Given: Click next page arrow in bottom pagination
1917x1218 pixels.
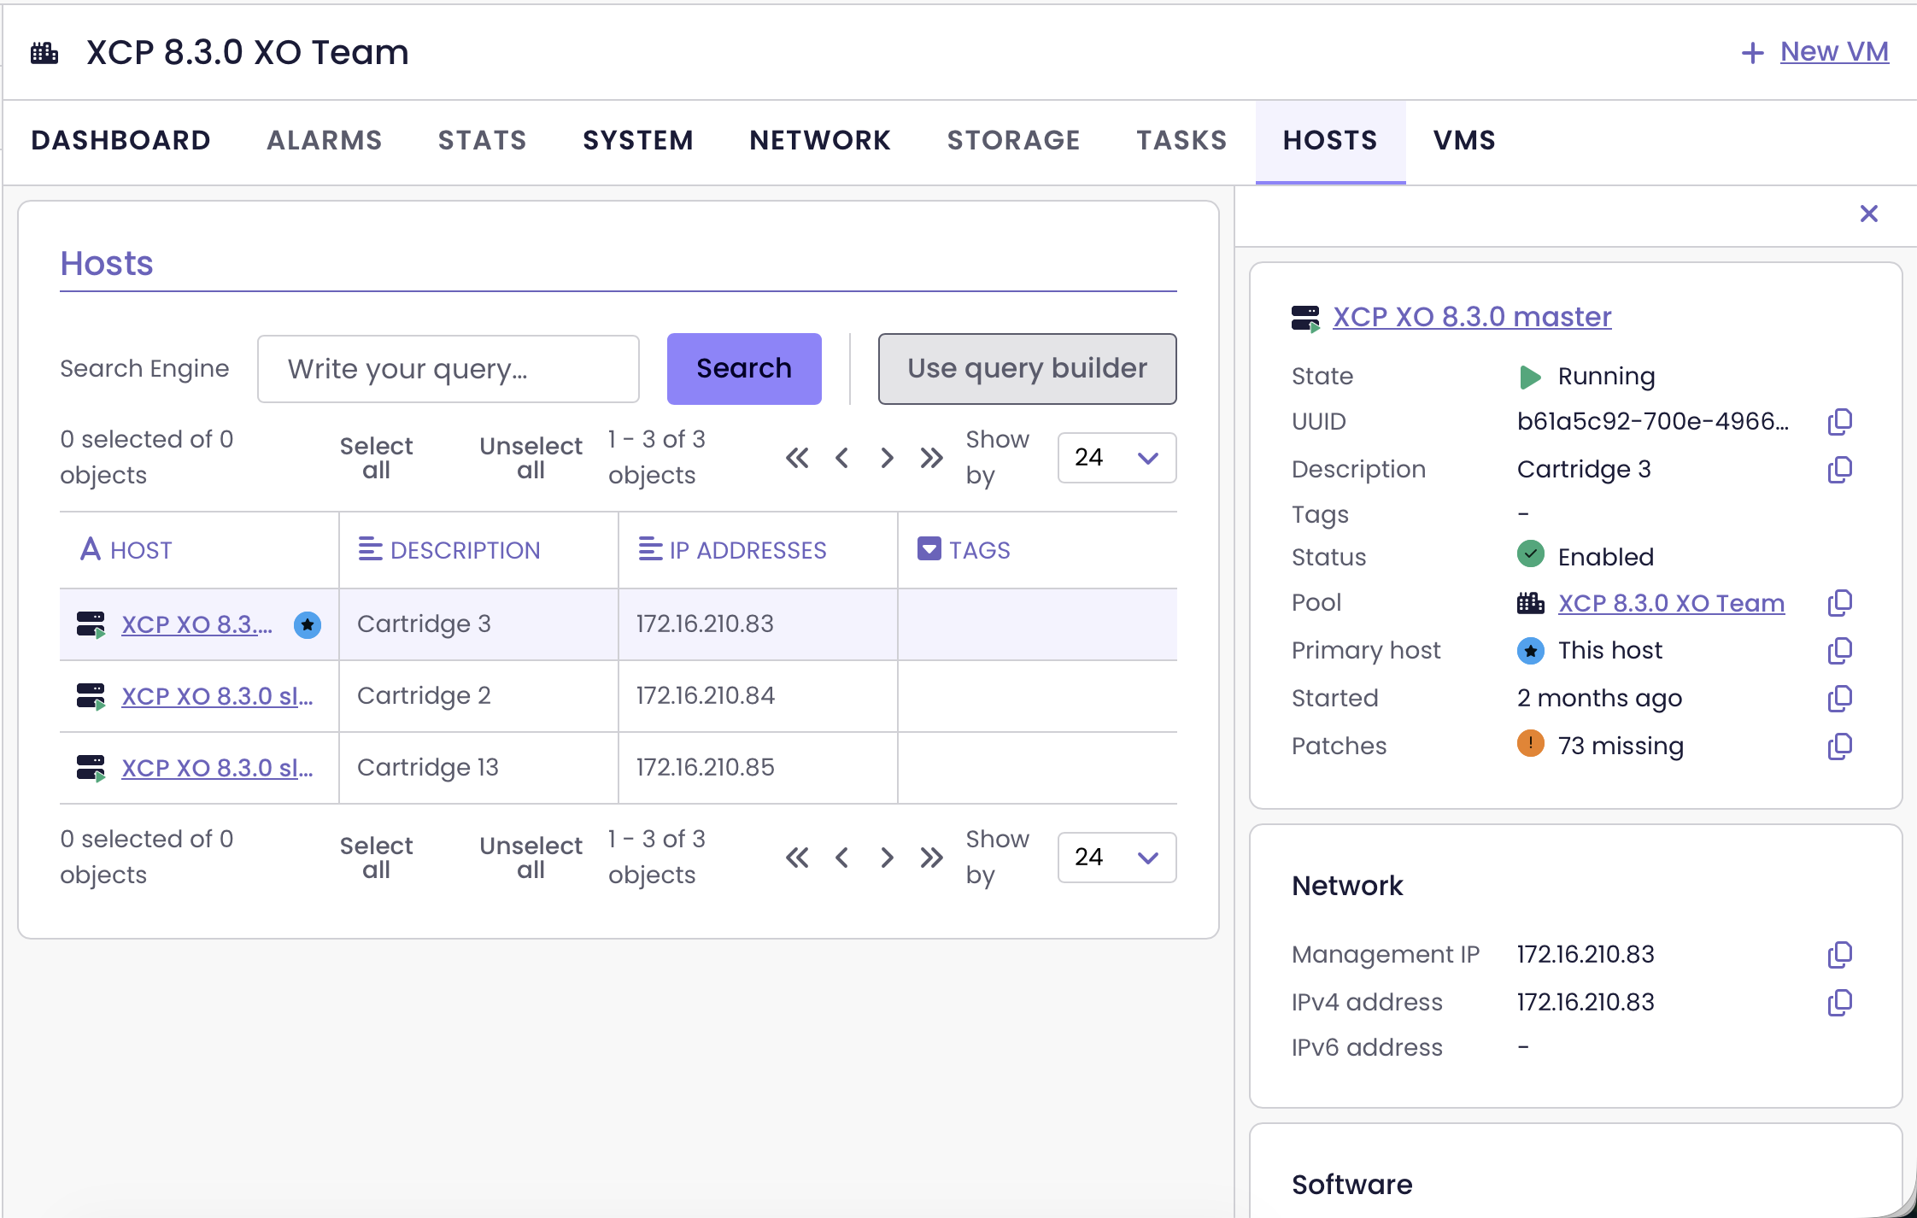Looking at the screenshot, I should (x=887, y=858).
